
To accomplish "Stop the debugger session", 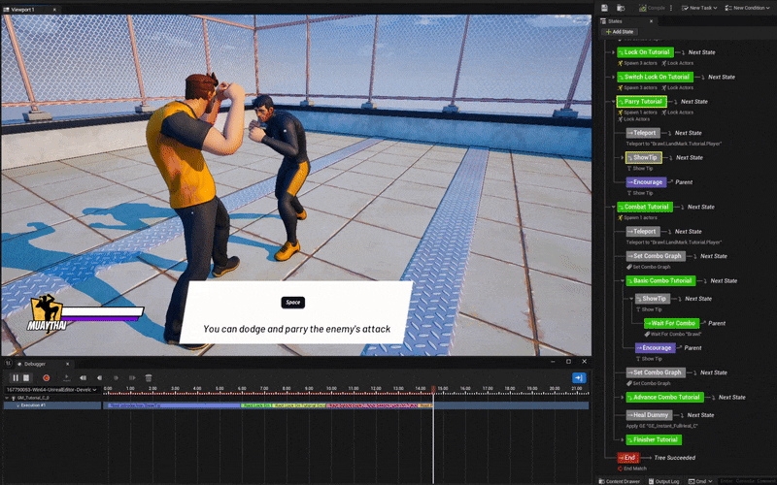I will click(x=27, y=377).
